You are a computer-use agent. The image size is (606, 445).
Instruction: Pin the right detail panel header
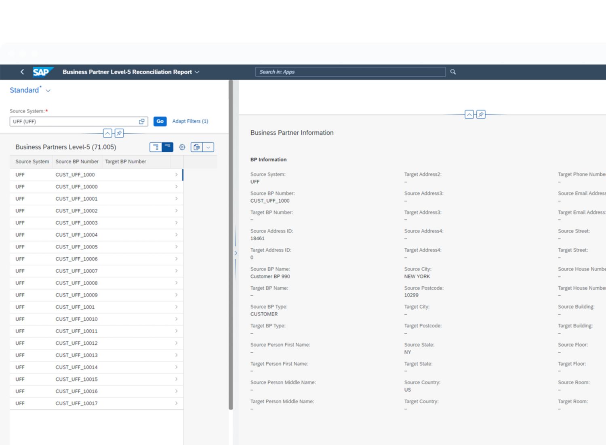click(481, 114)
